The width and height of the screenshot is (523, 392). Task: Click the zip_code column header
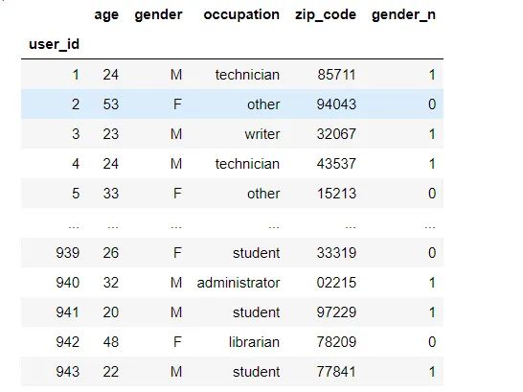[326, 15]
